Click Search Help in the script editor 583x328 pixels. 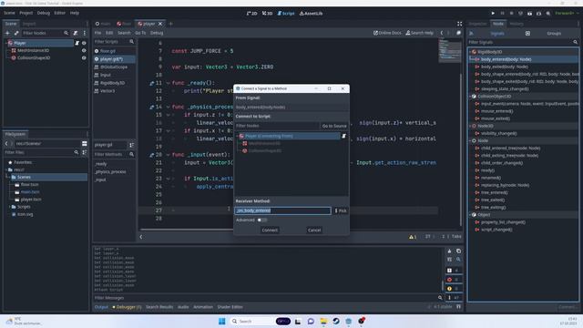pyautogui.click(x=419, y=33)
